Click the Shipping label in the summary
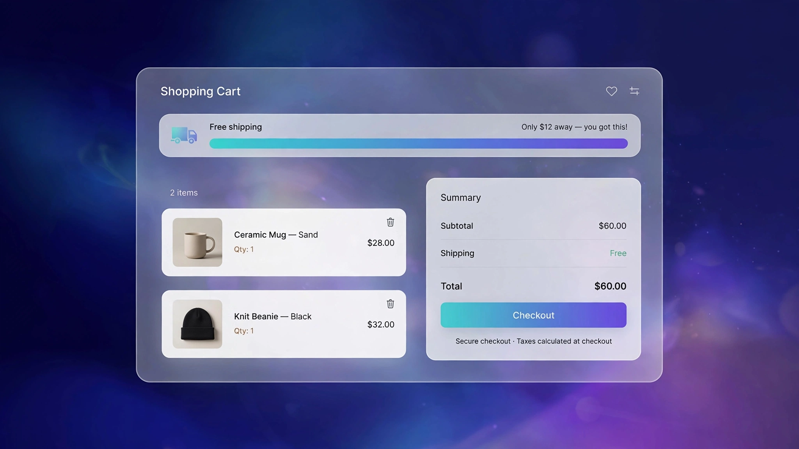 click(x=457, y=253)
